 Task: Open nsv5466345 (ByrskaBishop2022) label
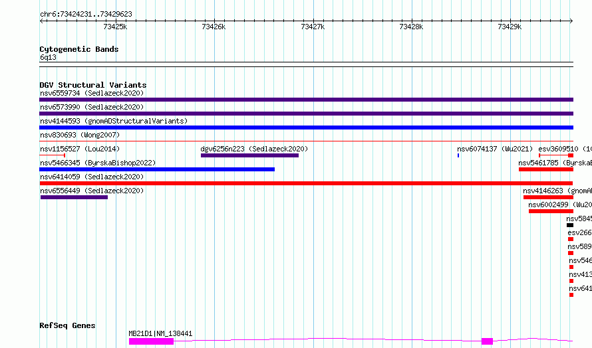click(98, 163)
